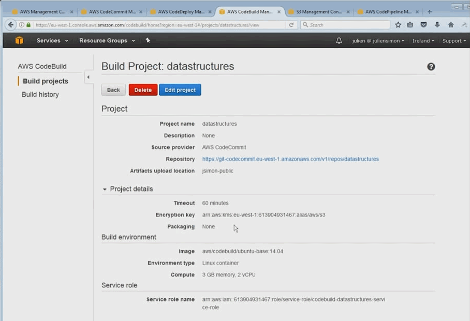Image resolution: width=470 pixels, height=321 pixels.
Task: Click the site info icon in address bar
Action: 22,25
